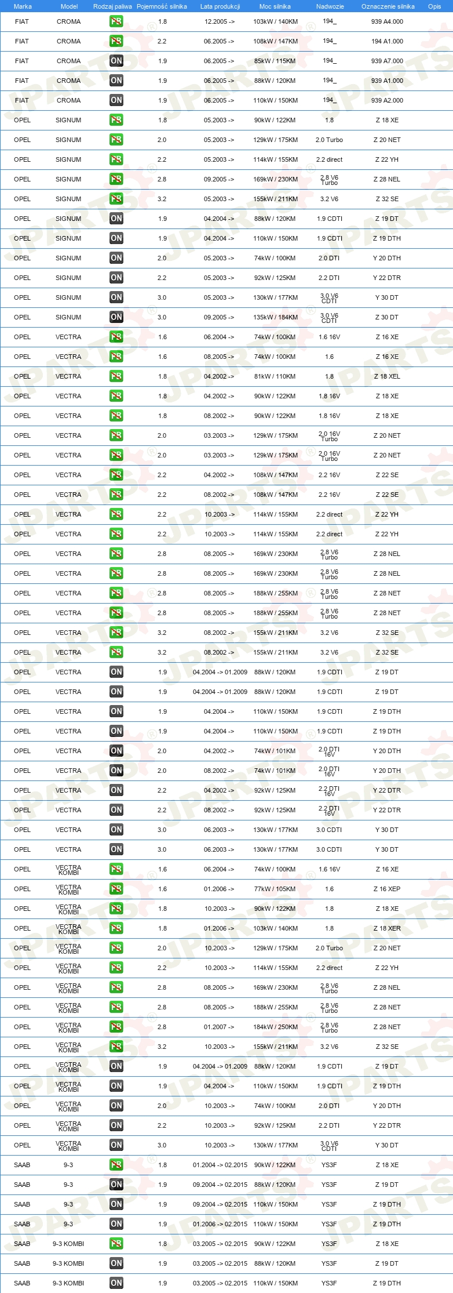Click diesel icon in SIGNUM Y 22 DTR row

pos(116,278)
